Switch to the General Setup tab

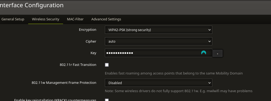(13, 19)
